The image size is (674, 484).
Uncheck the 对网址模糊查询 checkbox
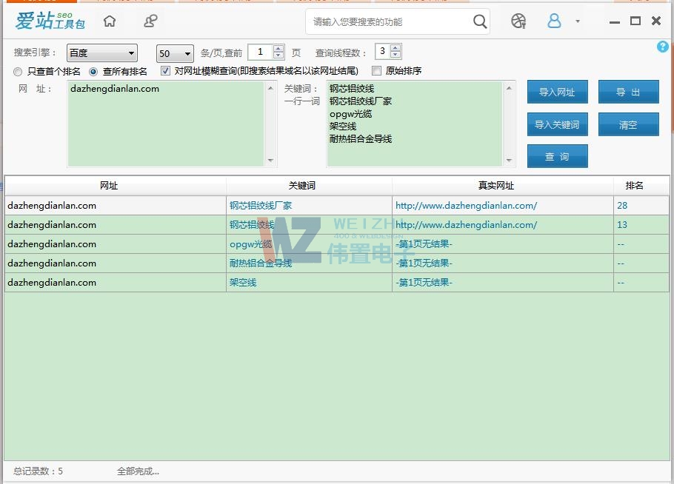[164, 71]
